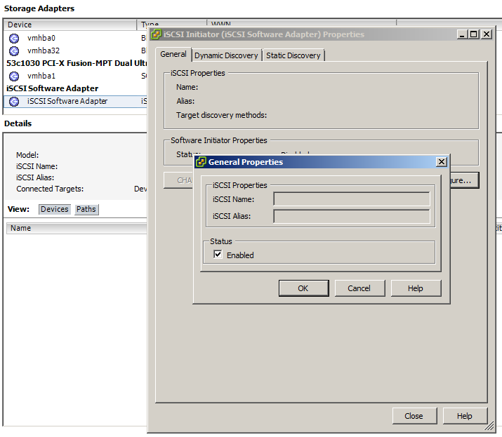Screen dimensions: 502x437
Task: Click the vmhba1 adapter icon
Action: pyautogui.click(x=13, y=76)
